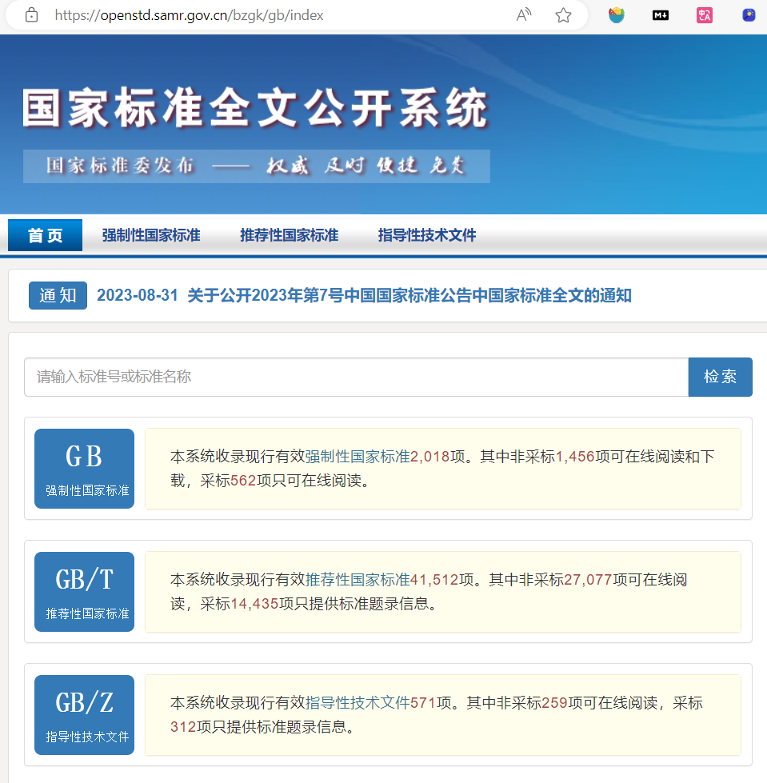
Task: Click the 1,456 non-adopted count text
Action: (575, 457)
